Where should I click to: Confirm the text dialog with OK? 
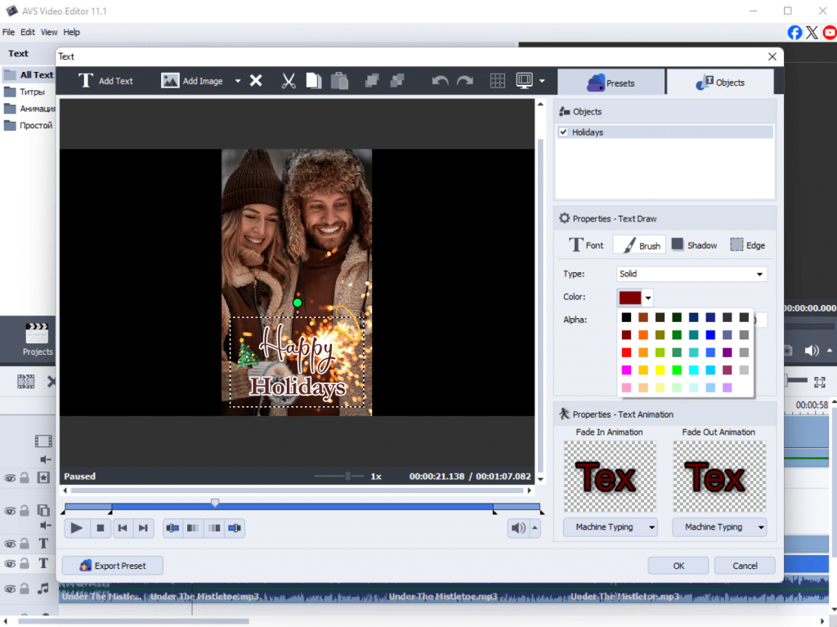[x=678, y=566]
